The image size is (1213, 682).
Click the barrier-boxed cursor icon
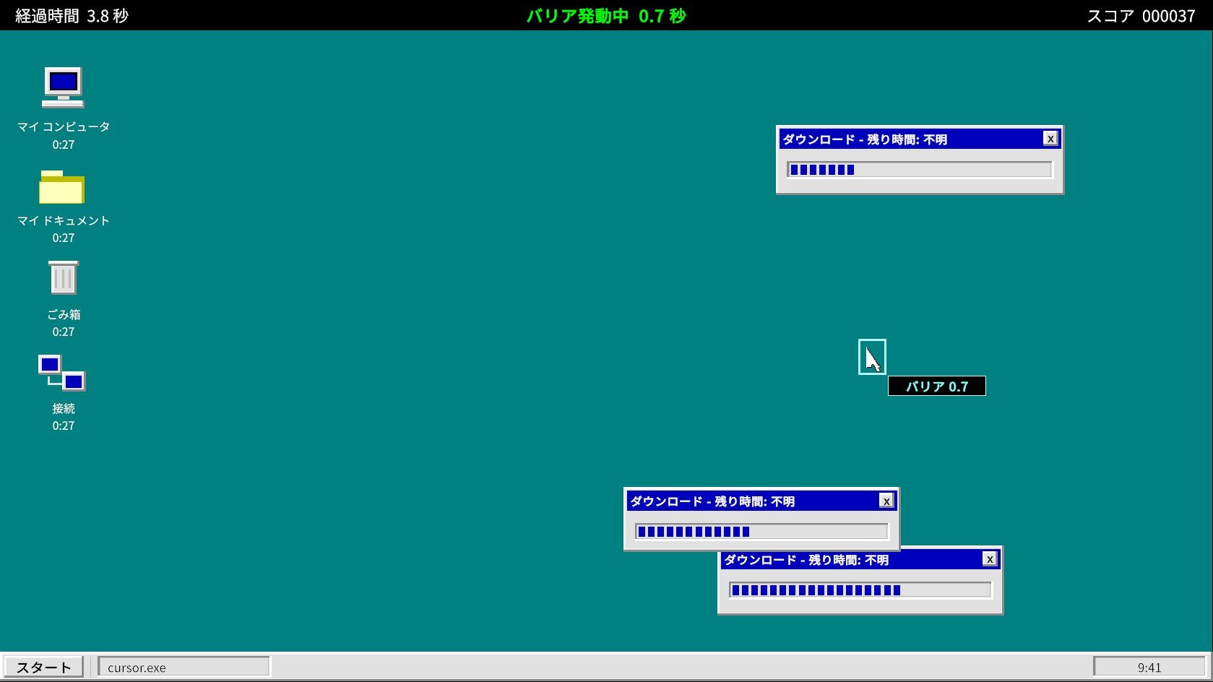tap(872, 357)
